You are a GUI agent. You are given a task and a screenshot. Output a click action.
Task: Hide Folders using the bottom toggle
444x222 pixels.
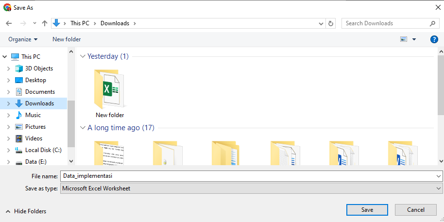click(26, 211)
